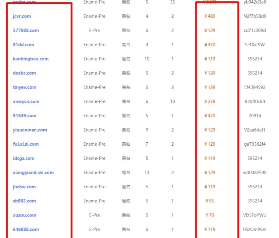Select E-Pre type in xuzou.com row

(x=94, y=215)
